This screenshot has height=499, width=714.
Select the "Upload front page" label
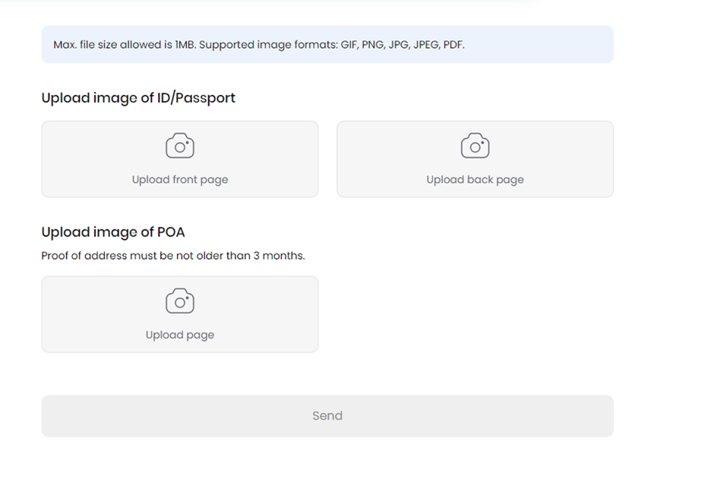pos(180,180)
